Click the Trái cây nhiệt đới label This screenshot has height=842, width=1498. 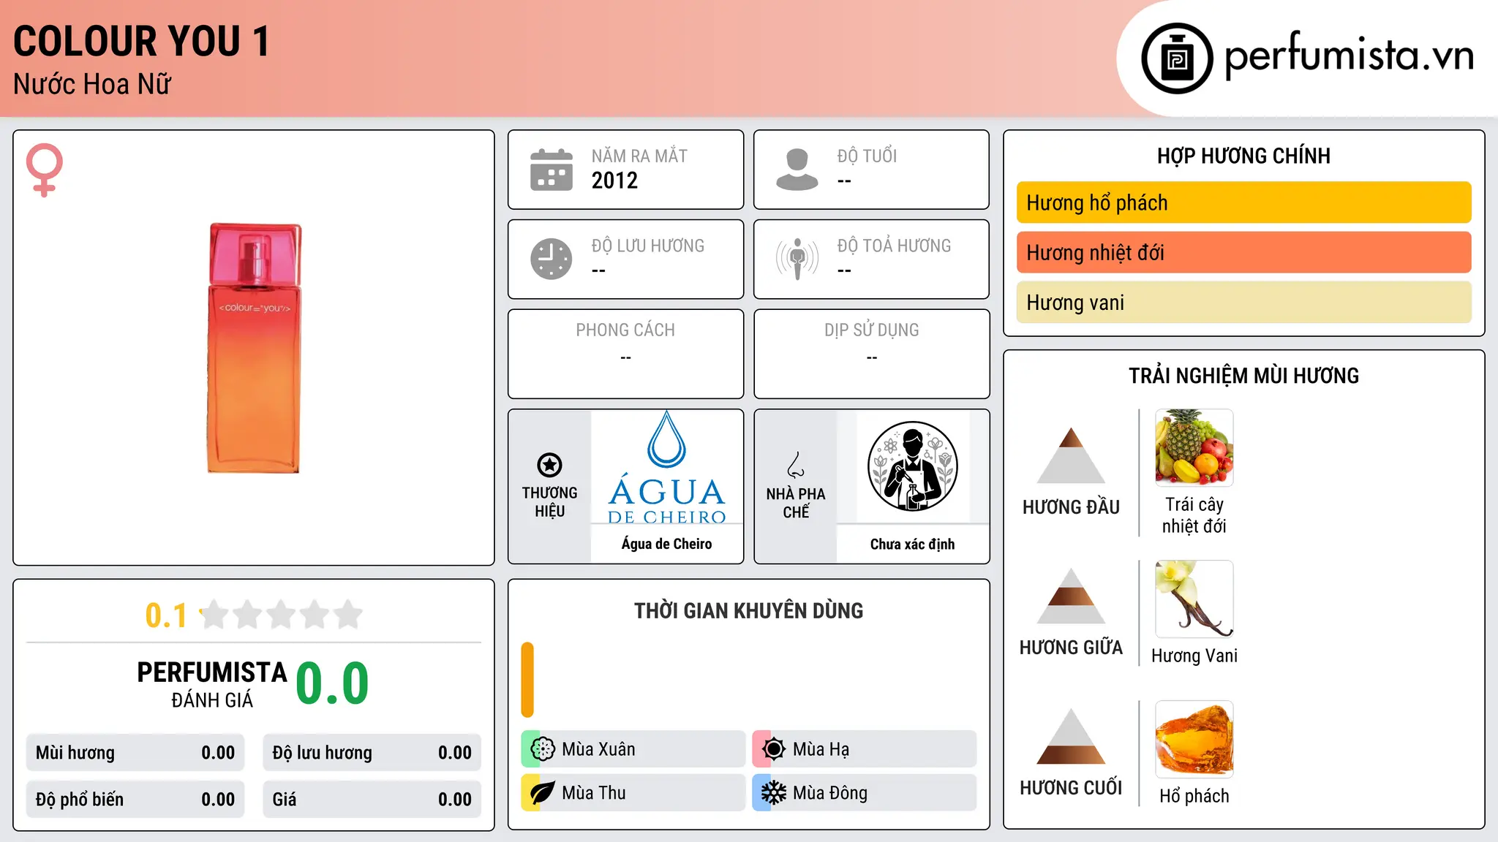(1194, 515)
